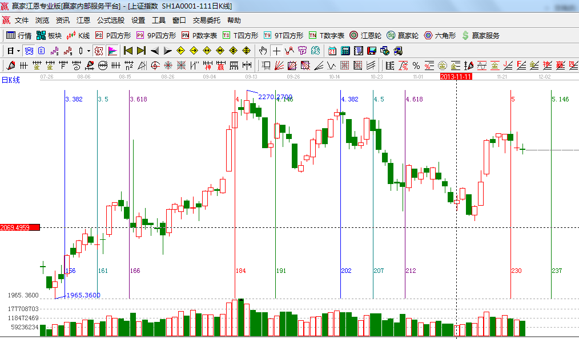Image resolution: width=579 pixels, height=339 pixels.
Task: Click the red 2013-11-11 date marker
Action: pyautogui.click(x=456, y=76)
